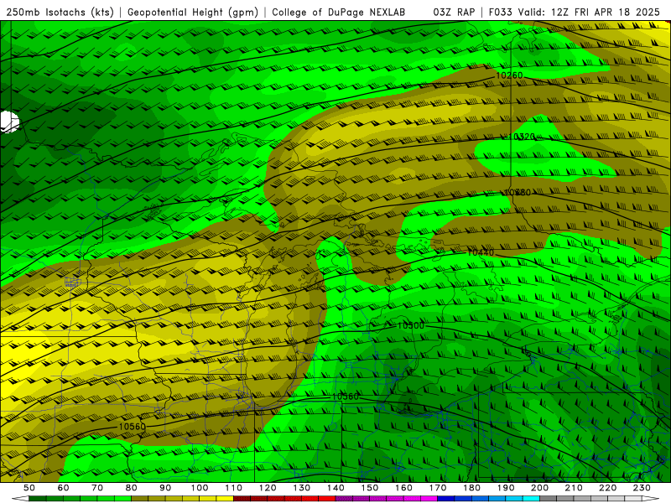Click the 160 value on the color scale
The width and height of the screenshot is (671, 503).
coord(403,488)
